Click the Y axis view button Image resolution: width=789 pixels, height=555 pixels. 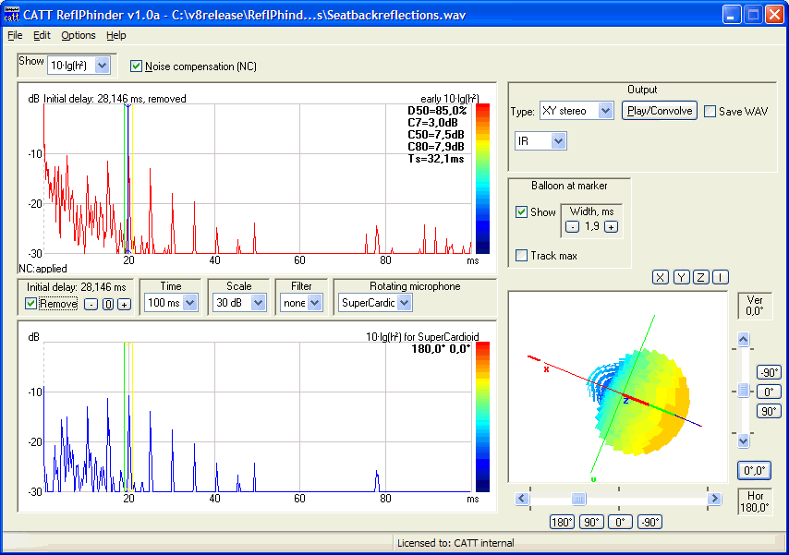tap(681, 277)
